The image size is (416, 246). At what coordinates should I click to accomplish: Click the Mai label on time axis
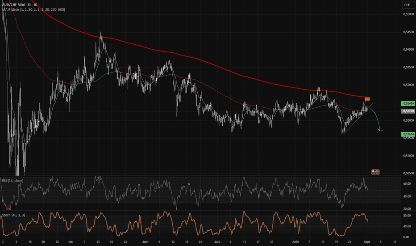coord(71,242)
